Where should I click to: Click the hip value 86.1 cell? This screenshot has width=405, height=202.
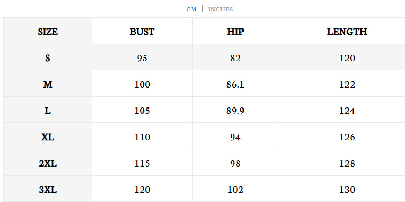point(235,84)
